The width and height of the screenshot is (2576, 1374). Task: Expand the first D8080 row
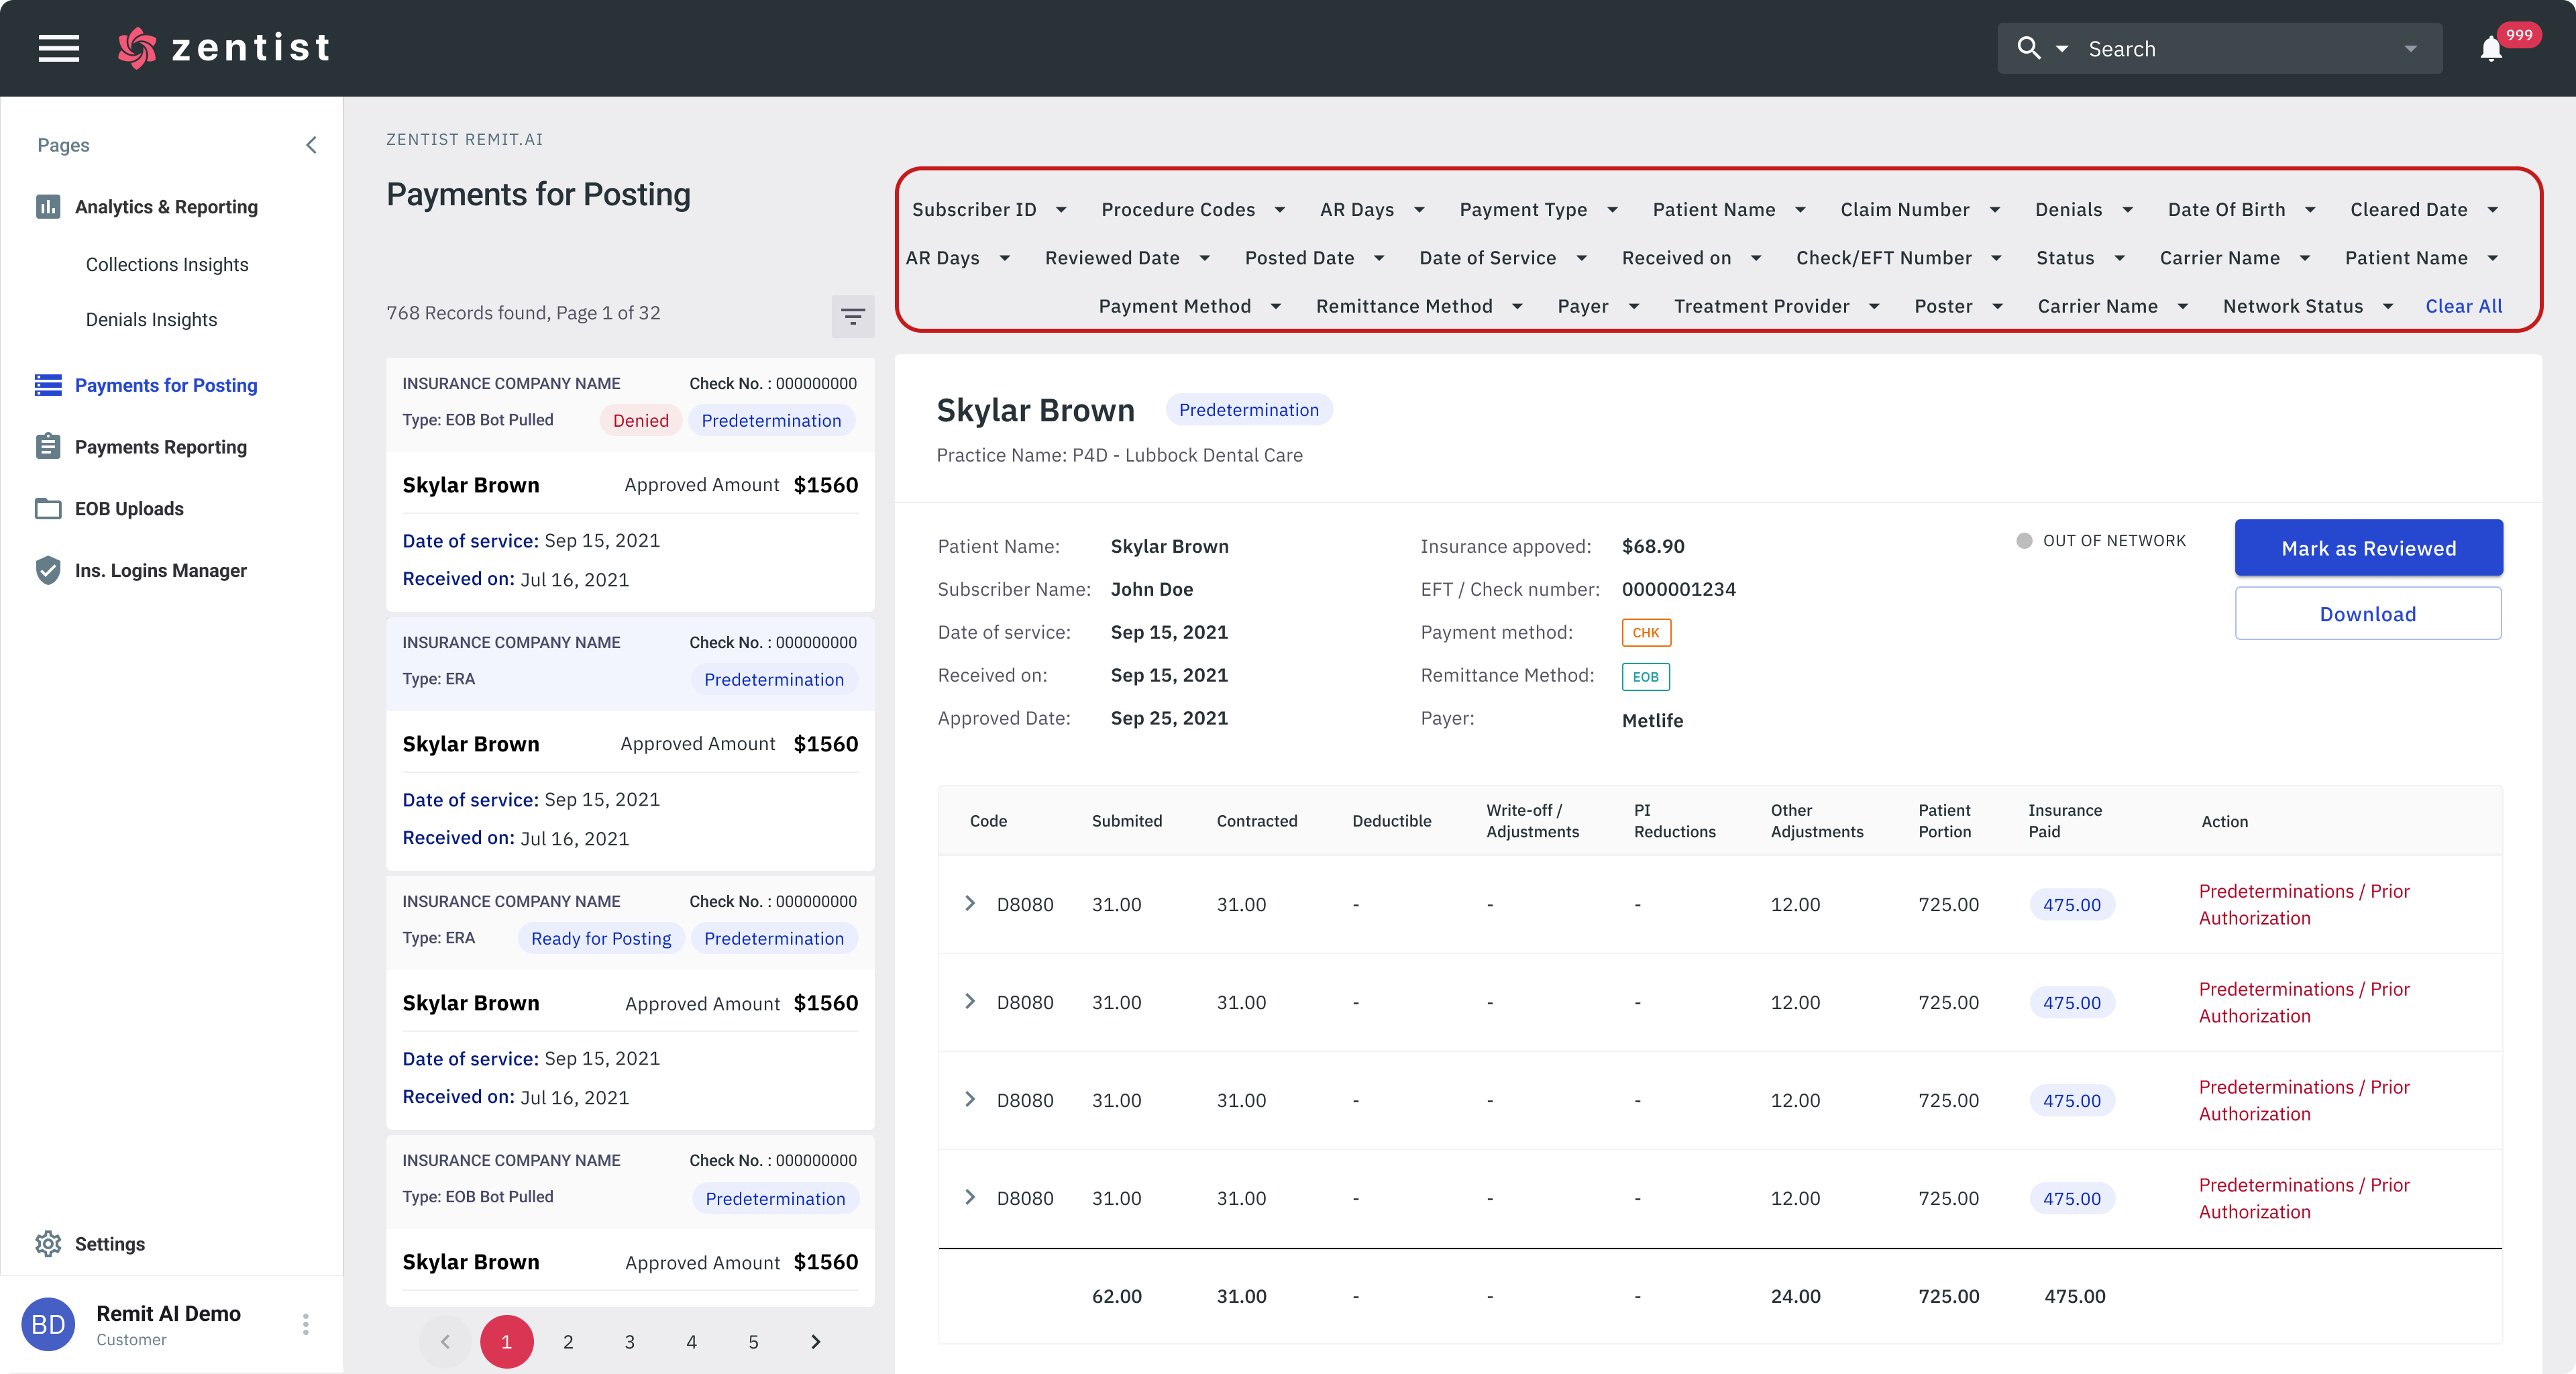pyautogui.click(x=969, y=903)
